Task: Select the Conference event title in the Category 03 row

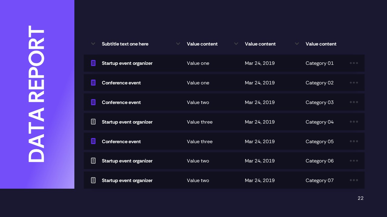Action: (x=121, y=102)
